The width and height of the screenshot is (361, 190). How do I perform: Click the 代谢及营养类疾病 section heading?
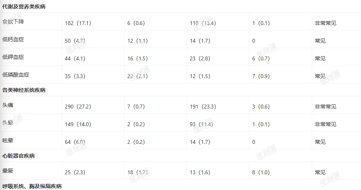pos(24,7)
